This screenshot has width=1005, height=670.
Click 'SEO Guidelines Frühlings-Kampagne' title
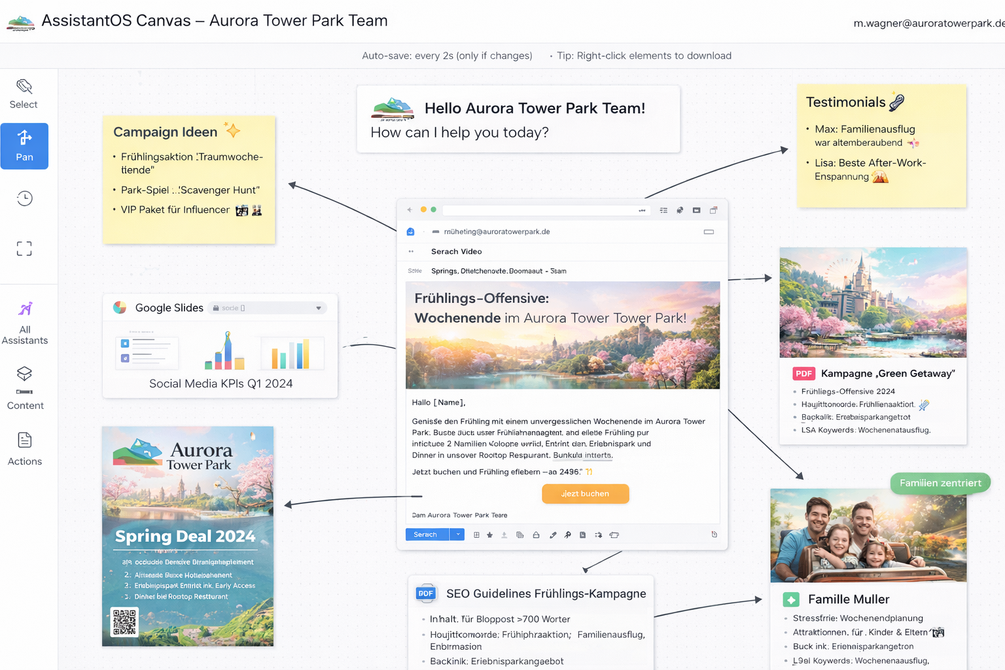pyautogui.click(x=546, y=593)
